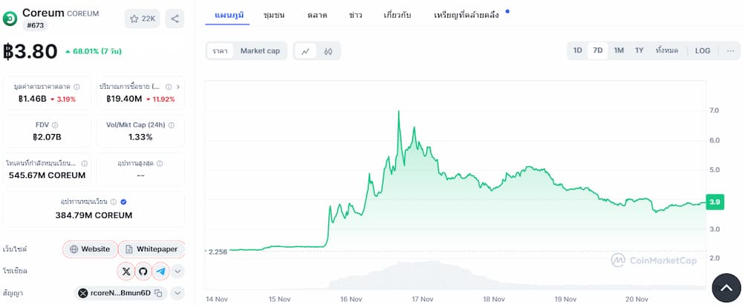Add Coreum to watchlist star button
743x306 pixels.
[x=142, y=19]
